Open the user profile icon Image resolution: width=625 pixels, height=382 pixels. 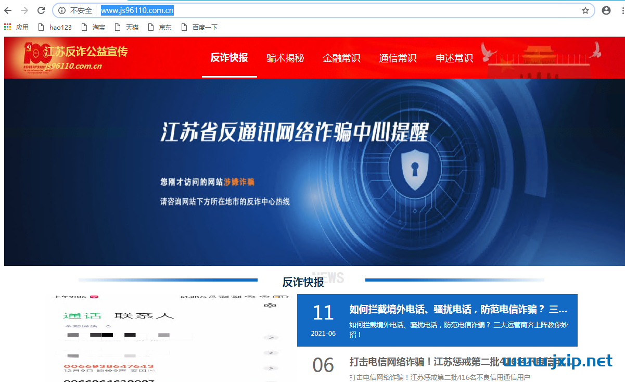click(606, 10)
